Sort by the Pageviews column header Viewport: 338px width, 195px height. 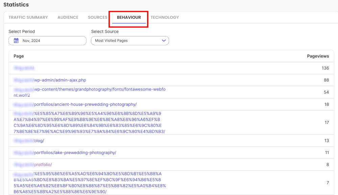point(319,56)
